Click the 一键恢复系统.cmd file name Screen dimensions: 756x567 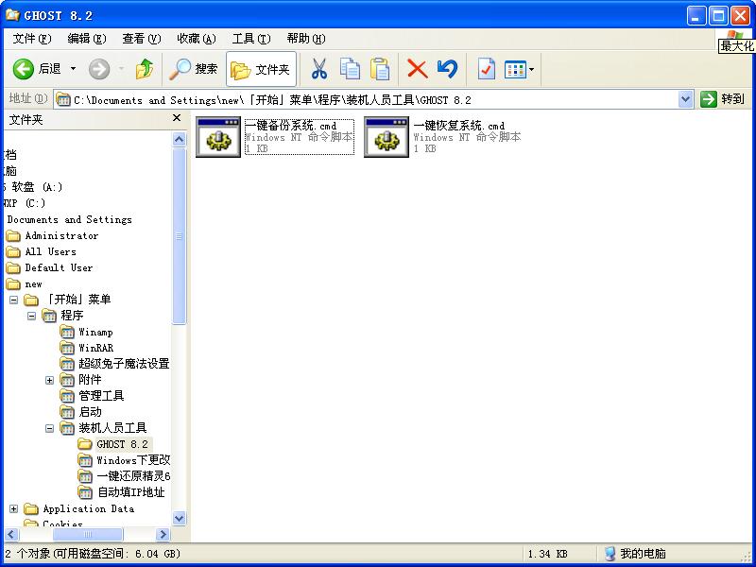pyautogui.click(x=459, y=126)
